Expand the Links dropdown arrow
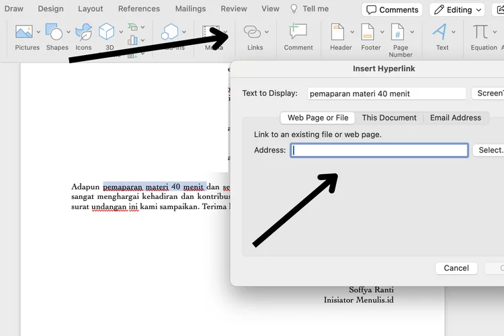This screenshot has height=336, width=504. point(267,32)
